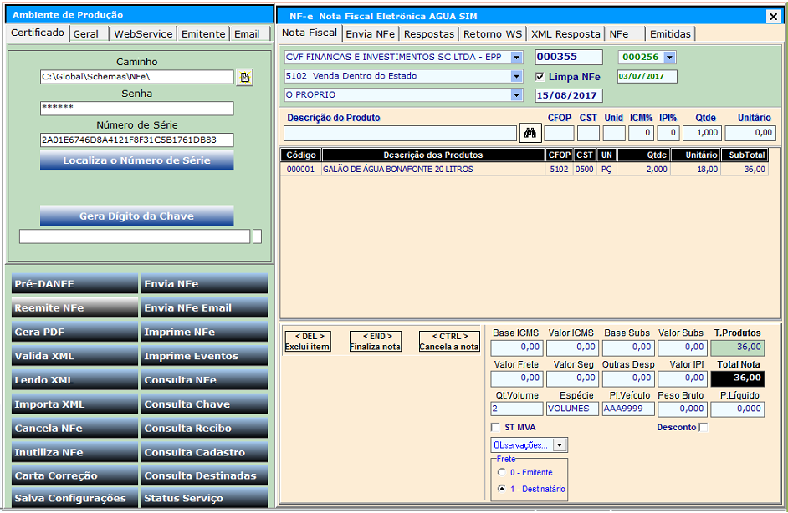
Task: Click the Status Serviço button
Action: (x=205, y=498)
